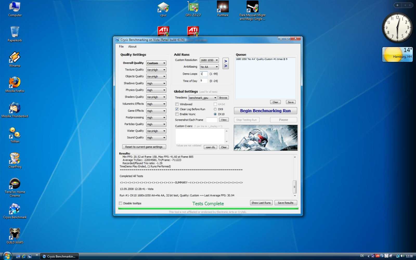Image resolution: width=416 pixels, height=260 pixels.
Task: Open the Papierkorb recycle bin icon
Action: [x=15, y=34]
